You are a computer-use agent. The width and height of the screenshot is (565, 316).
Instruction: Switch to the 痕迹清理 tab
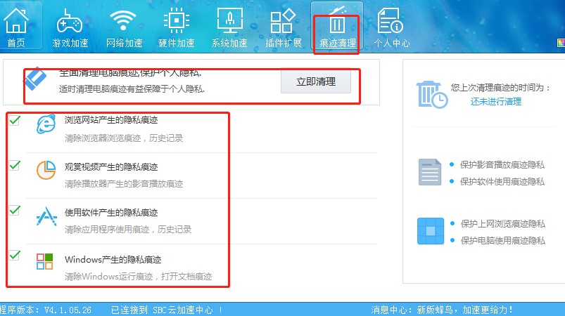(x=338, y=28)
